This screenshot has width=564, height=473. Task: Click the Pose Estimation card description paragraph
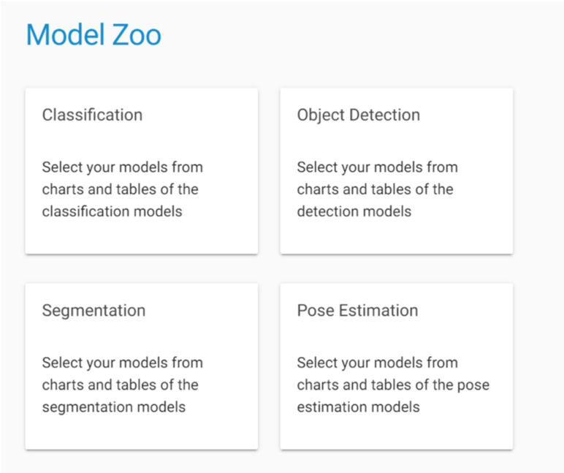[x=393, y=385]
